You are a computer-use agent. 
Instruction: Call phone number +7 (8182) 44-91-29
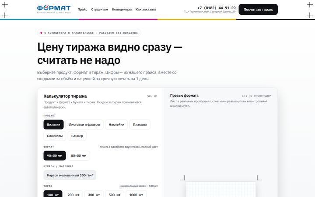(x=217, y=8)
